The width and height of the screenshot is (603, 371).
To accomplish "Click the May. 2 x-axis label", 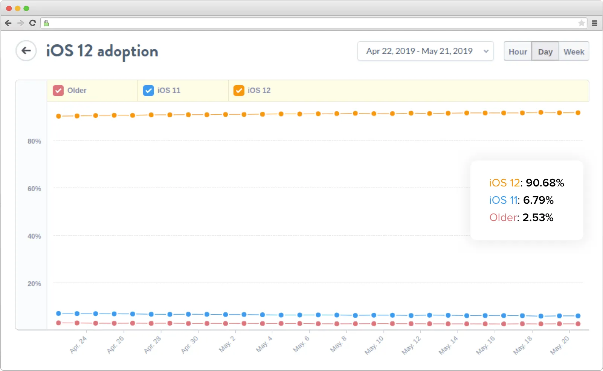I will (x=227, y=344).
